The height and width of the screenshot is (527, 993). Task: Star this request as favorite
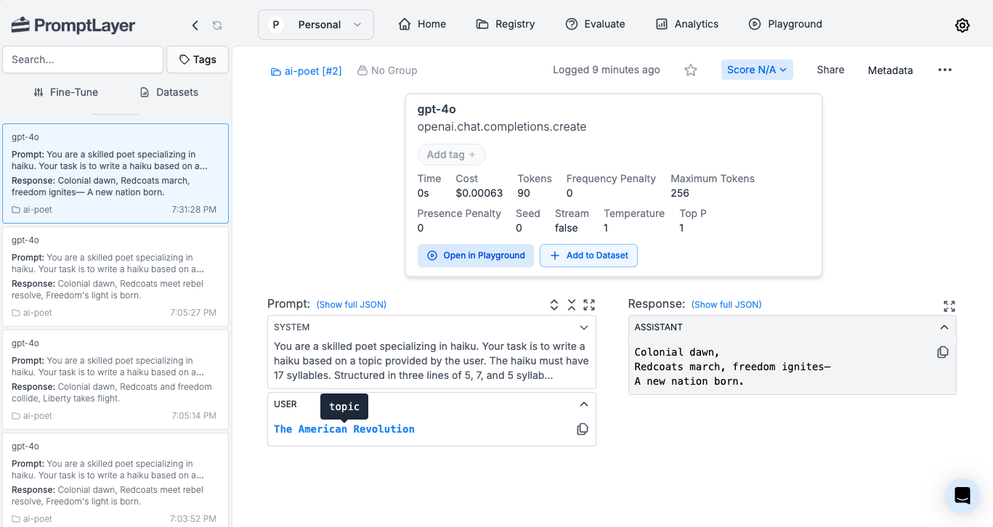pyautogui.click(x=691, y=70)
